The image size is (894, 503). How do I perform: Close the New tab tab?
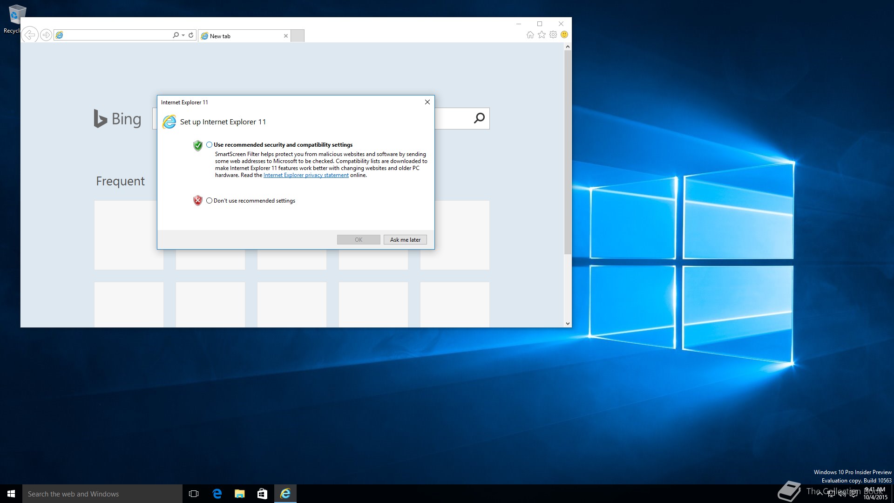coord(286,36)
